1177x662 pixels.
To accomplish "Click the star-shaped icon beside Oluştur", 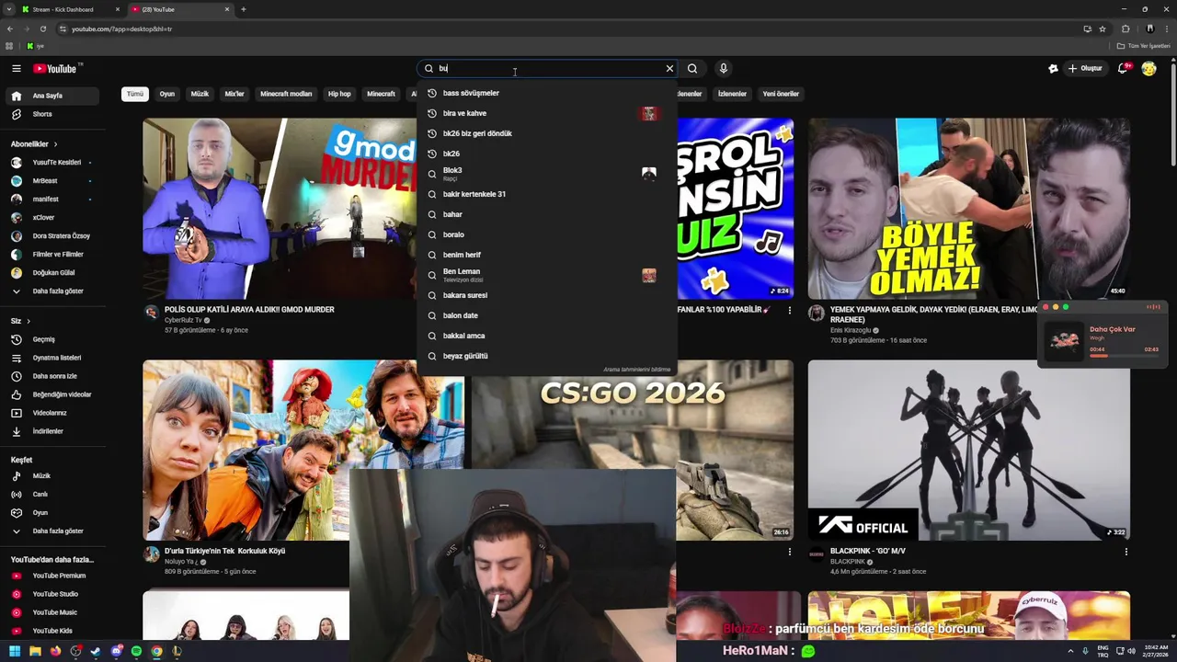I will [x=1053, y=68].
